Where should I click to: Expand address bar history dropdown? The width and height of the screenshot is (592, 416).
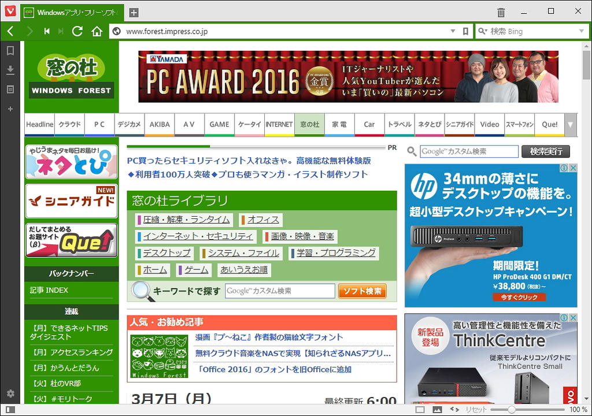pyautogui.click(x=453, y=31)
